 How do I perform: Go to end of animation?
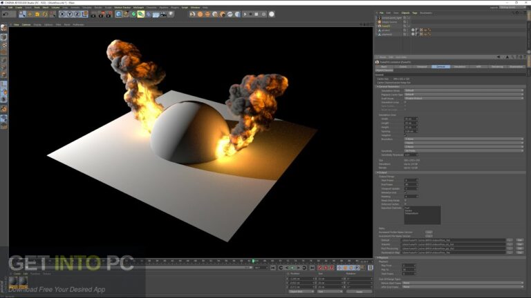pos(312,268)
